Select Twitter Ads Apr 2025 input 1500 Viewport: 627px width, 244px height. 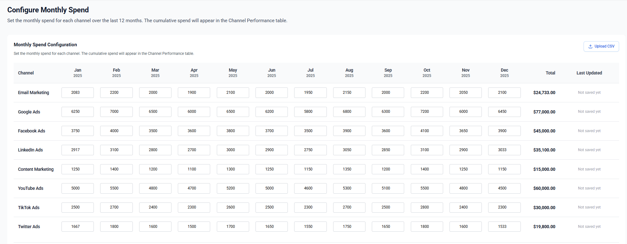[194, 227]
